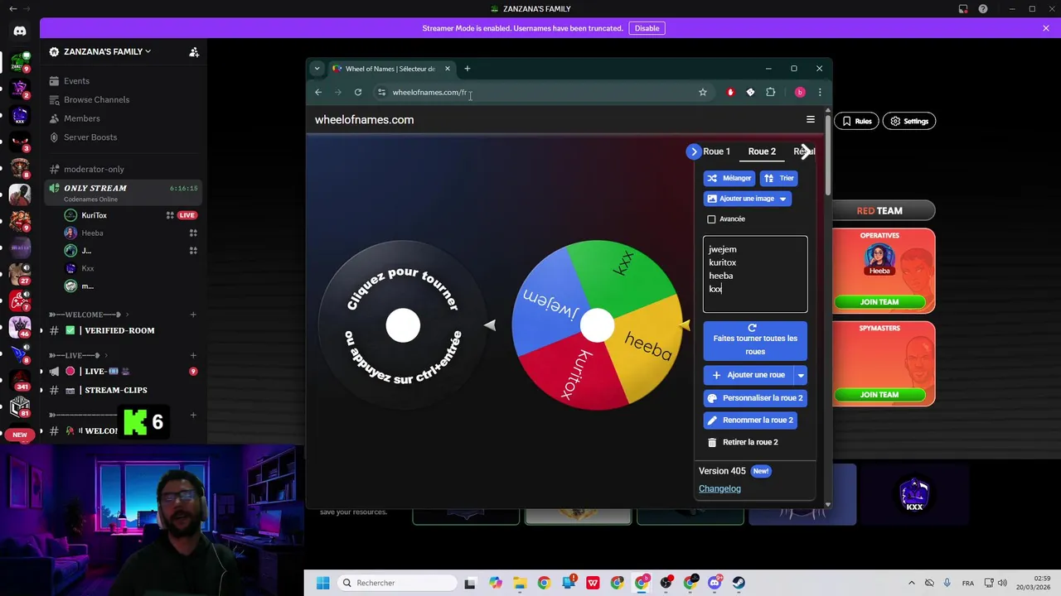The width and height of the screenshot is (1061, 596).
Task: Go back in the Chrome window
Action: (318, 92)
